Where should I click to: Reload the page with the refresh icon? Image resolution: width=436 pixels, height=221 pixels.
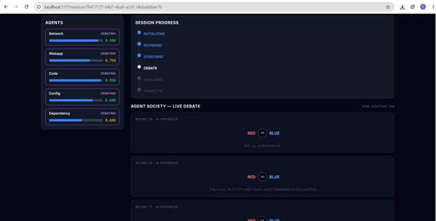(27, 7)
